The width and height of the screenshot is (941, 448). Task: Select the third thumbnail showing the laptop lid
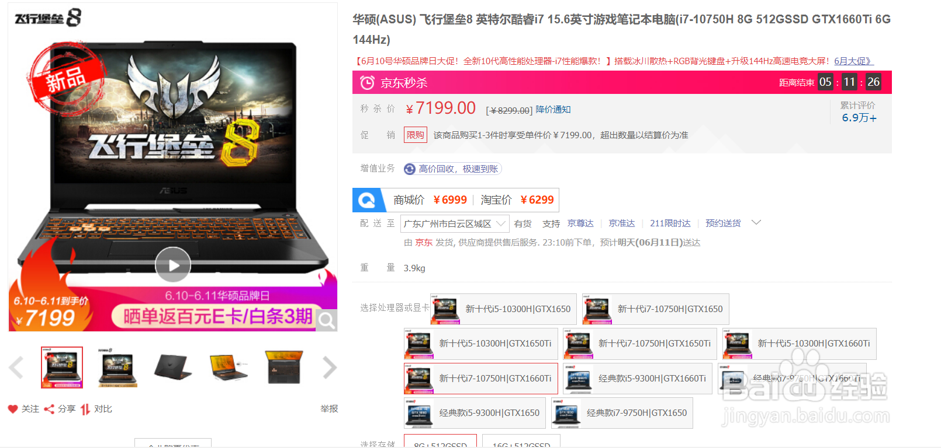(x=172, y=367)
